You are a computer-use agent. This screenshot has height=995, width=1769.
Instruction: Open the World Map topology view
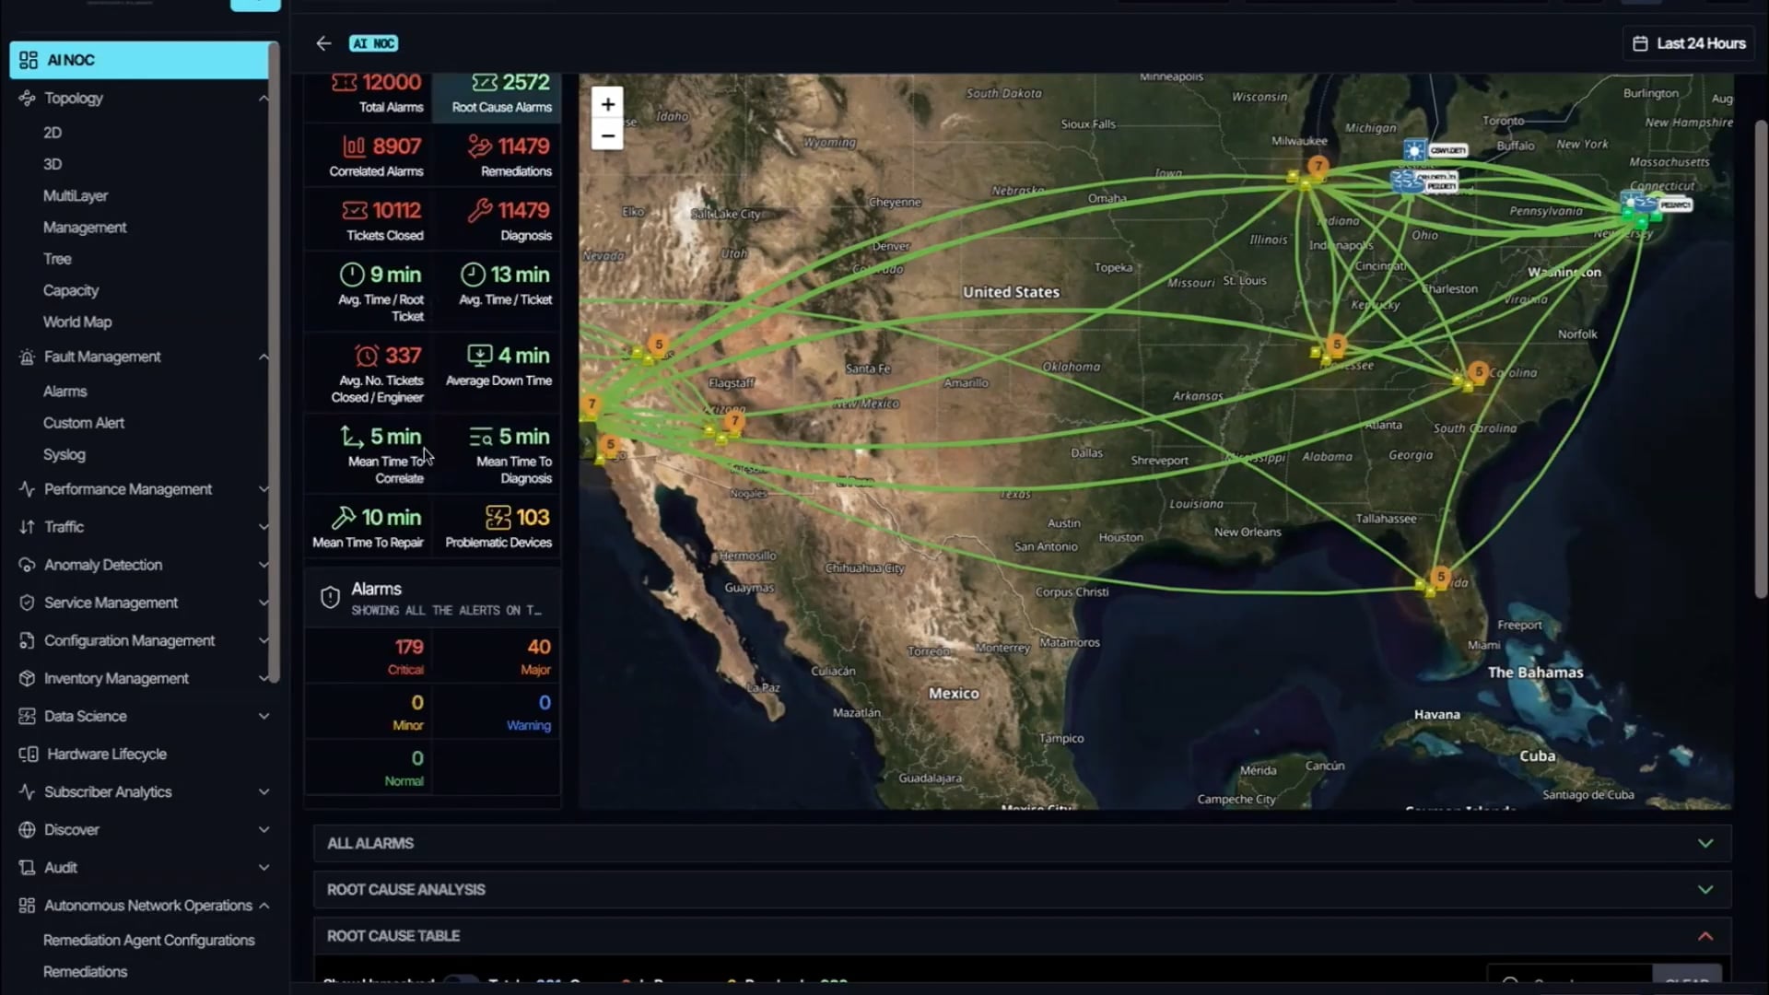(x=77, y=322)
